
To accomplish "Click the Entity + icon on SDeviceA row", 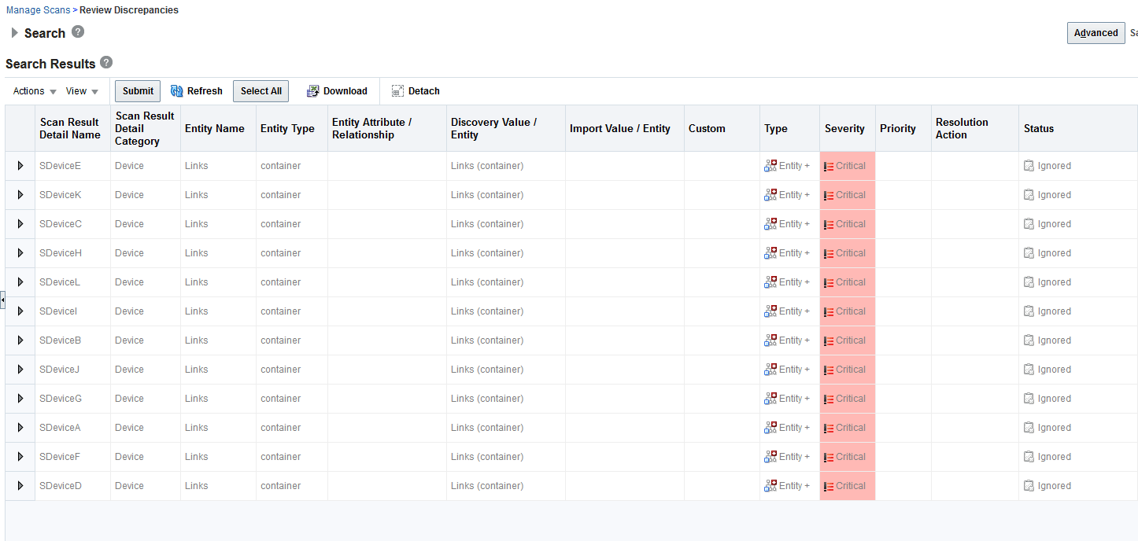I will pos(770,427).
